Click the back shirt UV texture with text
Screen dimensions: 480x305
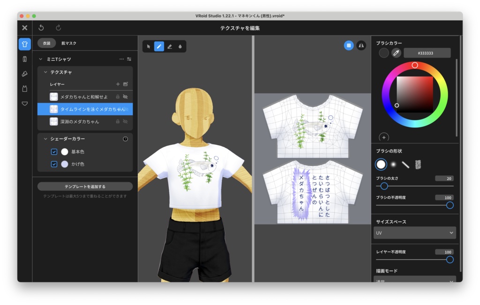(x=313, y=192)
